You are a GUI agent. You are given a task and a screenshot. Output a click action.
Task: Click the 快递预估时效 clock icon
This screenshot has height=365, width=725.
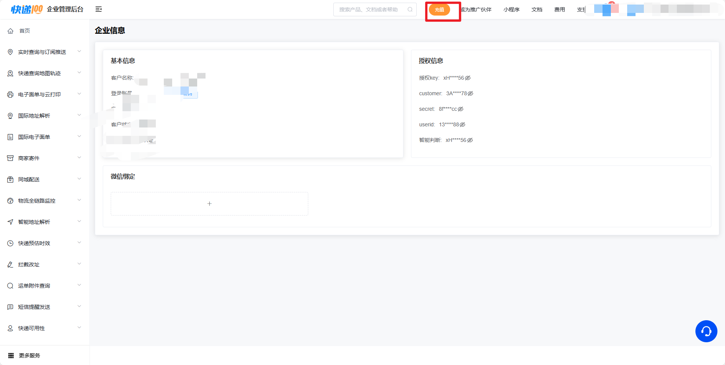tap(10, 243)
